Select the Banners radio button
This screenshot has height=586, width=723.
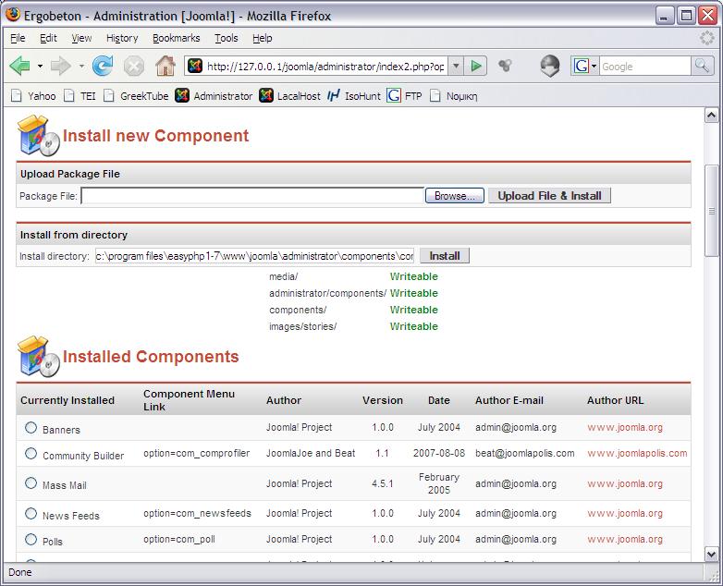pyautogui.click(x=31, y=427)
